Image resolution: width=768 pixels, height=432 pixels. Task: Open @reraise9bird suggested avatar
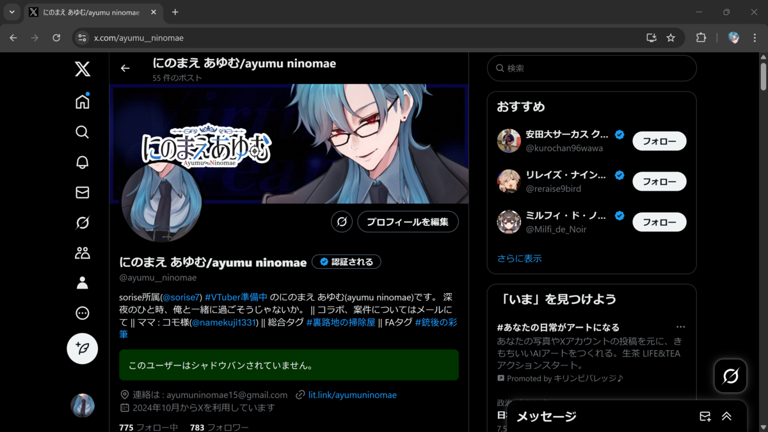pyautogui.click(x=509, y=181)
